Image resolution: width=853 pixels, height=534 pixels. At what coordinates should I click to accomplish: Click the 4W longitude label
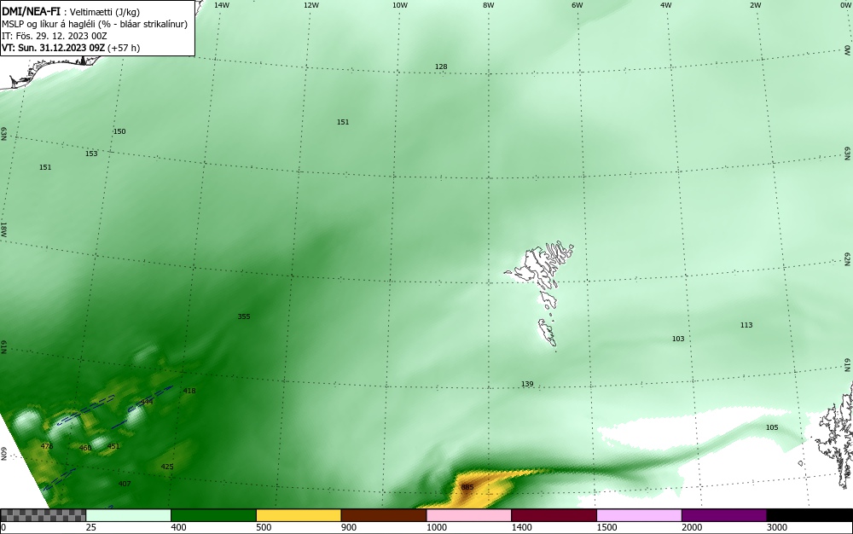[x=666, y=5]
